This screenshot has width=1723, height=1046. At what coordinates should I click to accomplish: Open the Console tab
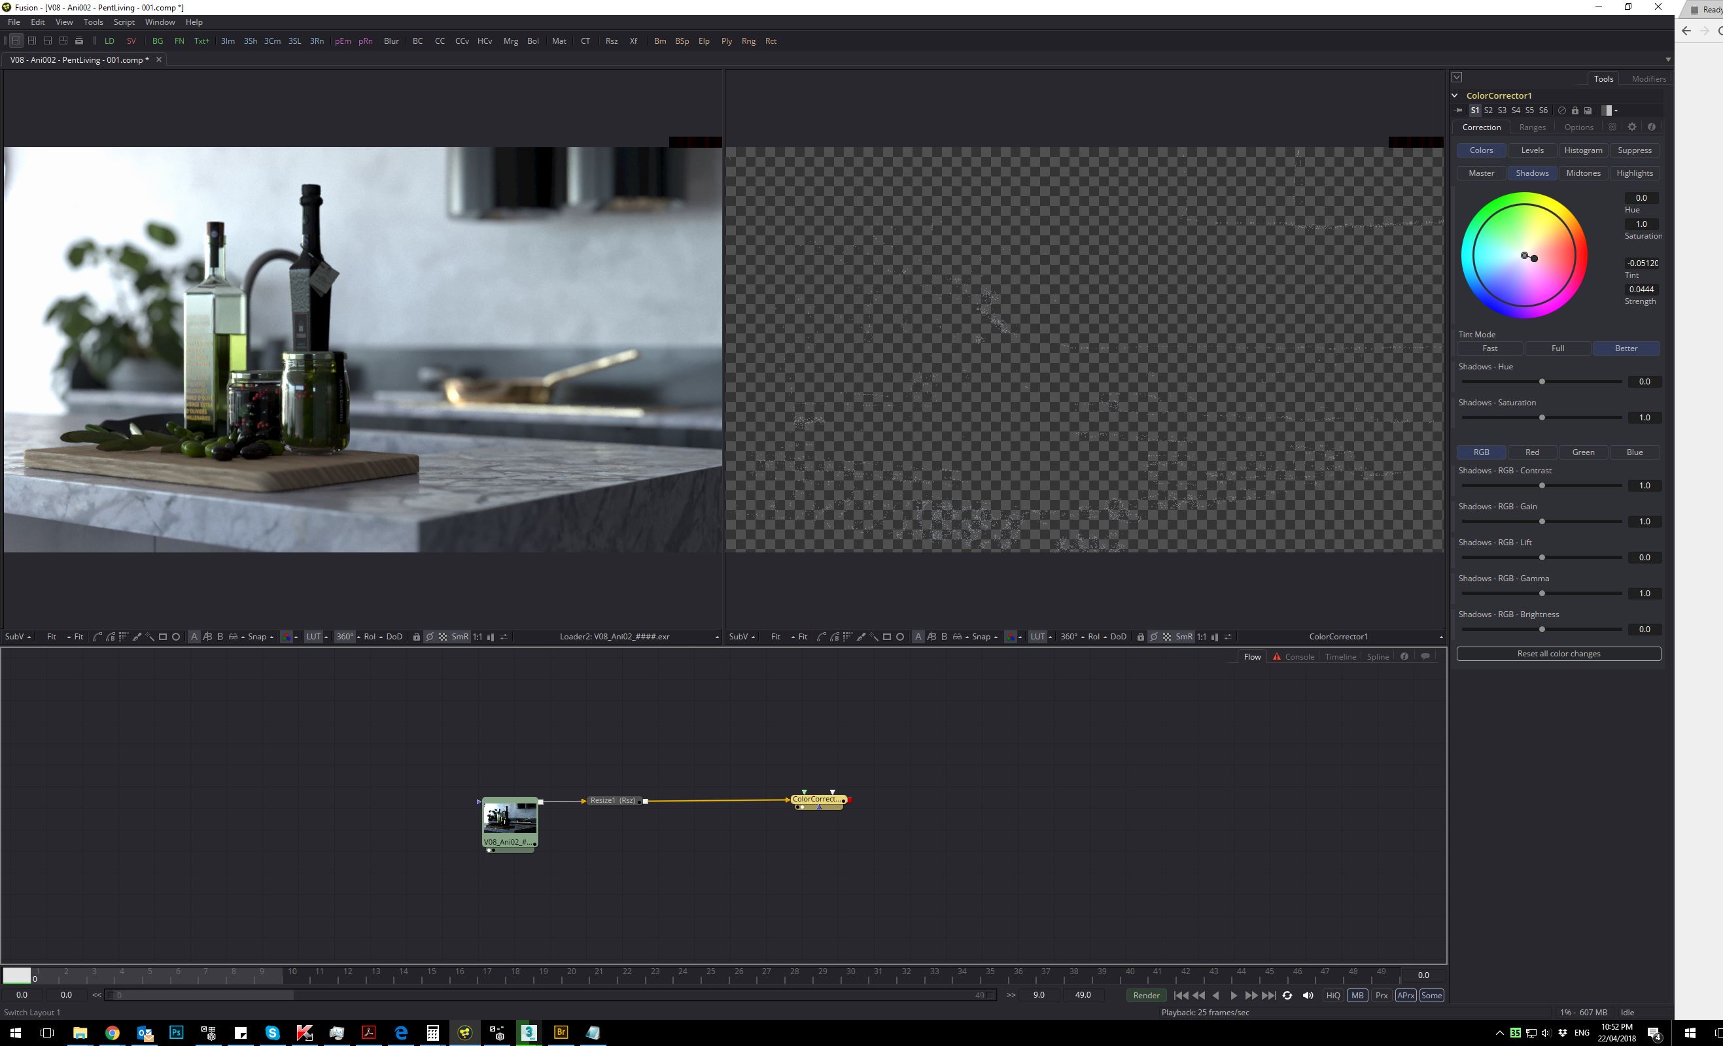pyautogui.click(x=1293, y=656)
